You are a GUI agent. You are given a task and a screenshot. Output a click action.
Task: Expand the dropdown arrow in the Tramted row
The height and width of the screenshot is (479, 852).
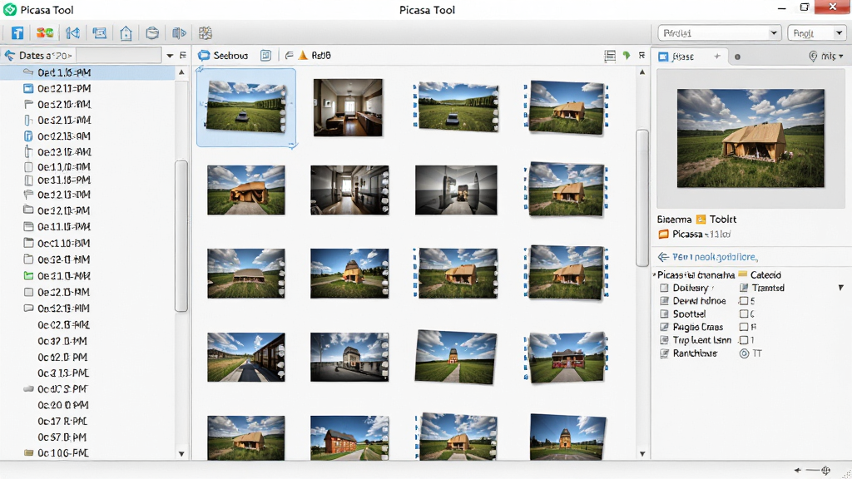coord(840,288)
